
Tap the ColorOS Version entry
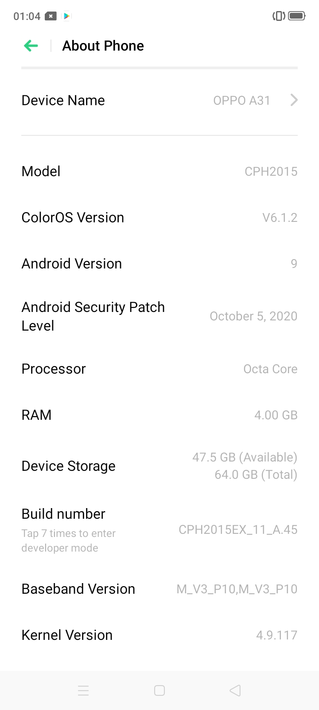coord(159,217)
